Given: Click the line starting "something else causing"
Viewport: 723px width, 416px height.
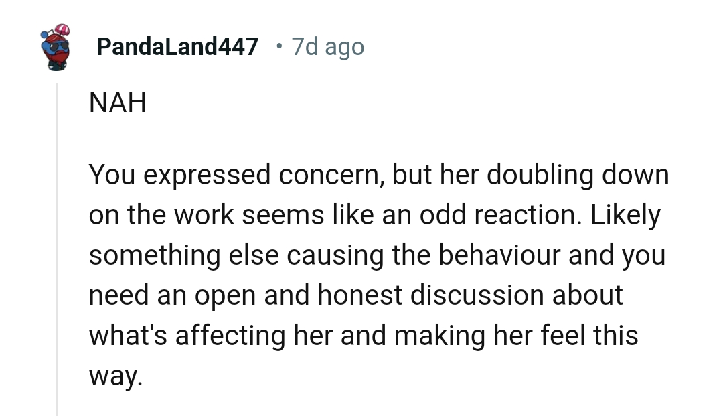Looking at the screenshot, I should pos(377,255).
